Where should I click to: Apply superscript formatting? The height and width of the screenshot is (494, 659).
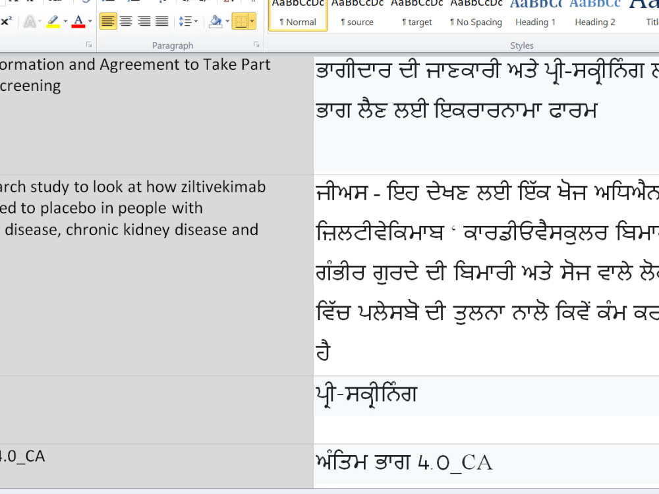click(5, 21)
